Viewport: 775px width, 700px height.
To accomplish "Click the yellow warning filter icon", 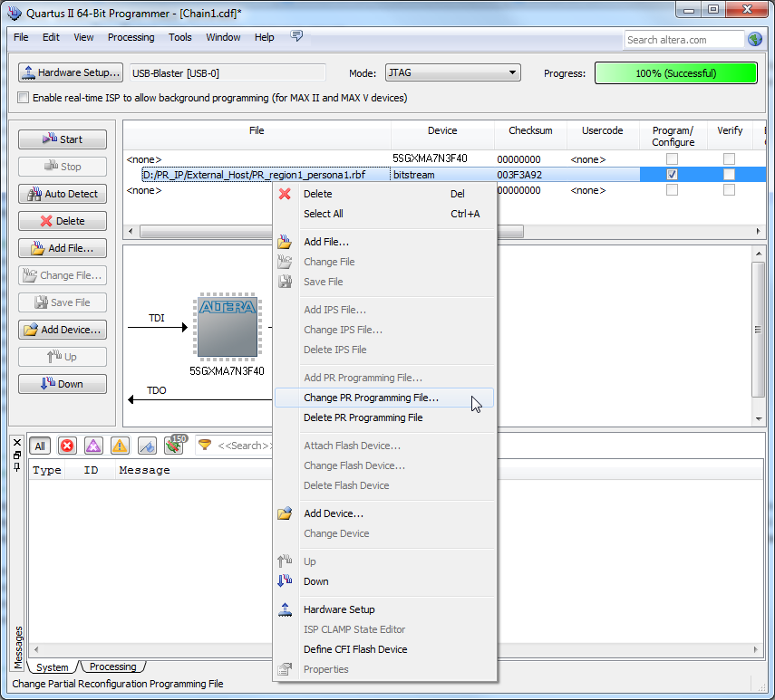I will click(120, 446).
